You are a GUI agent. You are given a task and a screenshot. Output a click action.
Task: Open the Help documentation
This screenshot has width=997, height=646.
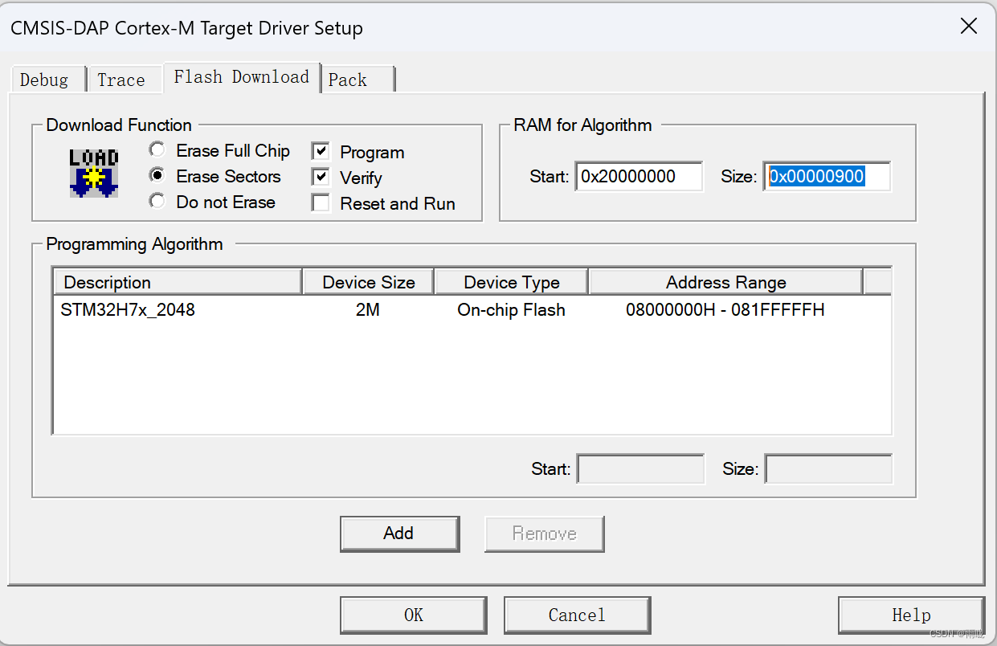click(910, 615)
